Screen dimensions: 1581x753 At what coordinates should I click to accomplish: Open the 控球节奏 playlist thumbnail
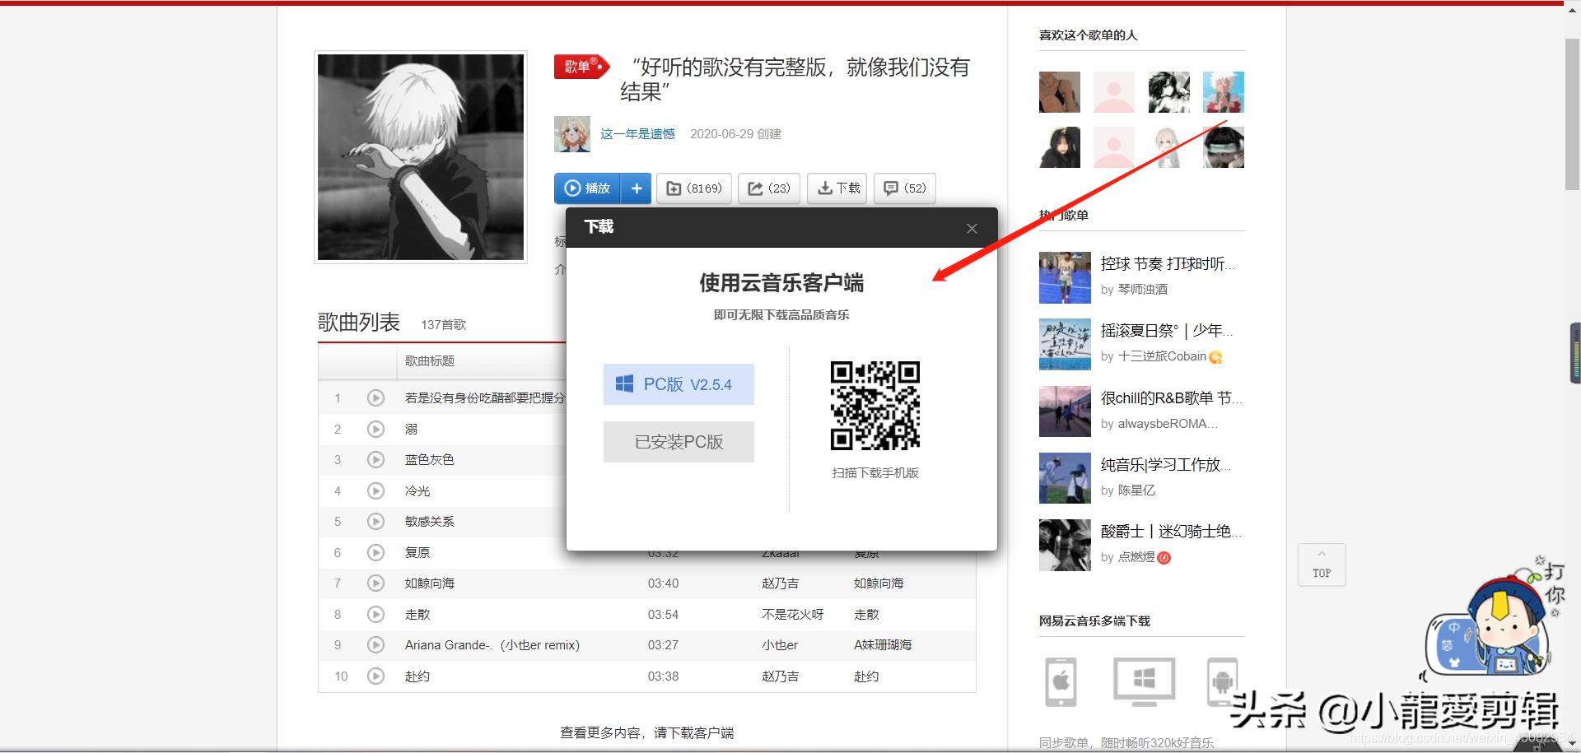(x=1064, y=277)
